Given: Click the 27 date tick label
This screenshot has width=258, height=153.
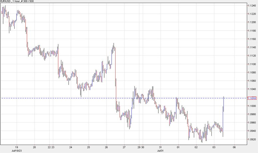Looking at the screenshot, I should click(x=124, y=147).
